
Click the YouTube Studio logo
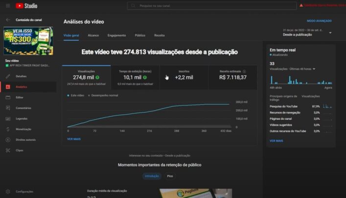pyautogui.click(x=26, y=6)
